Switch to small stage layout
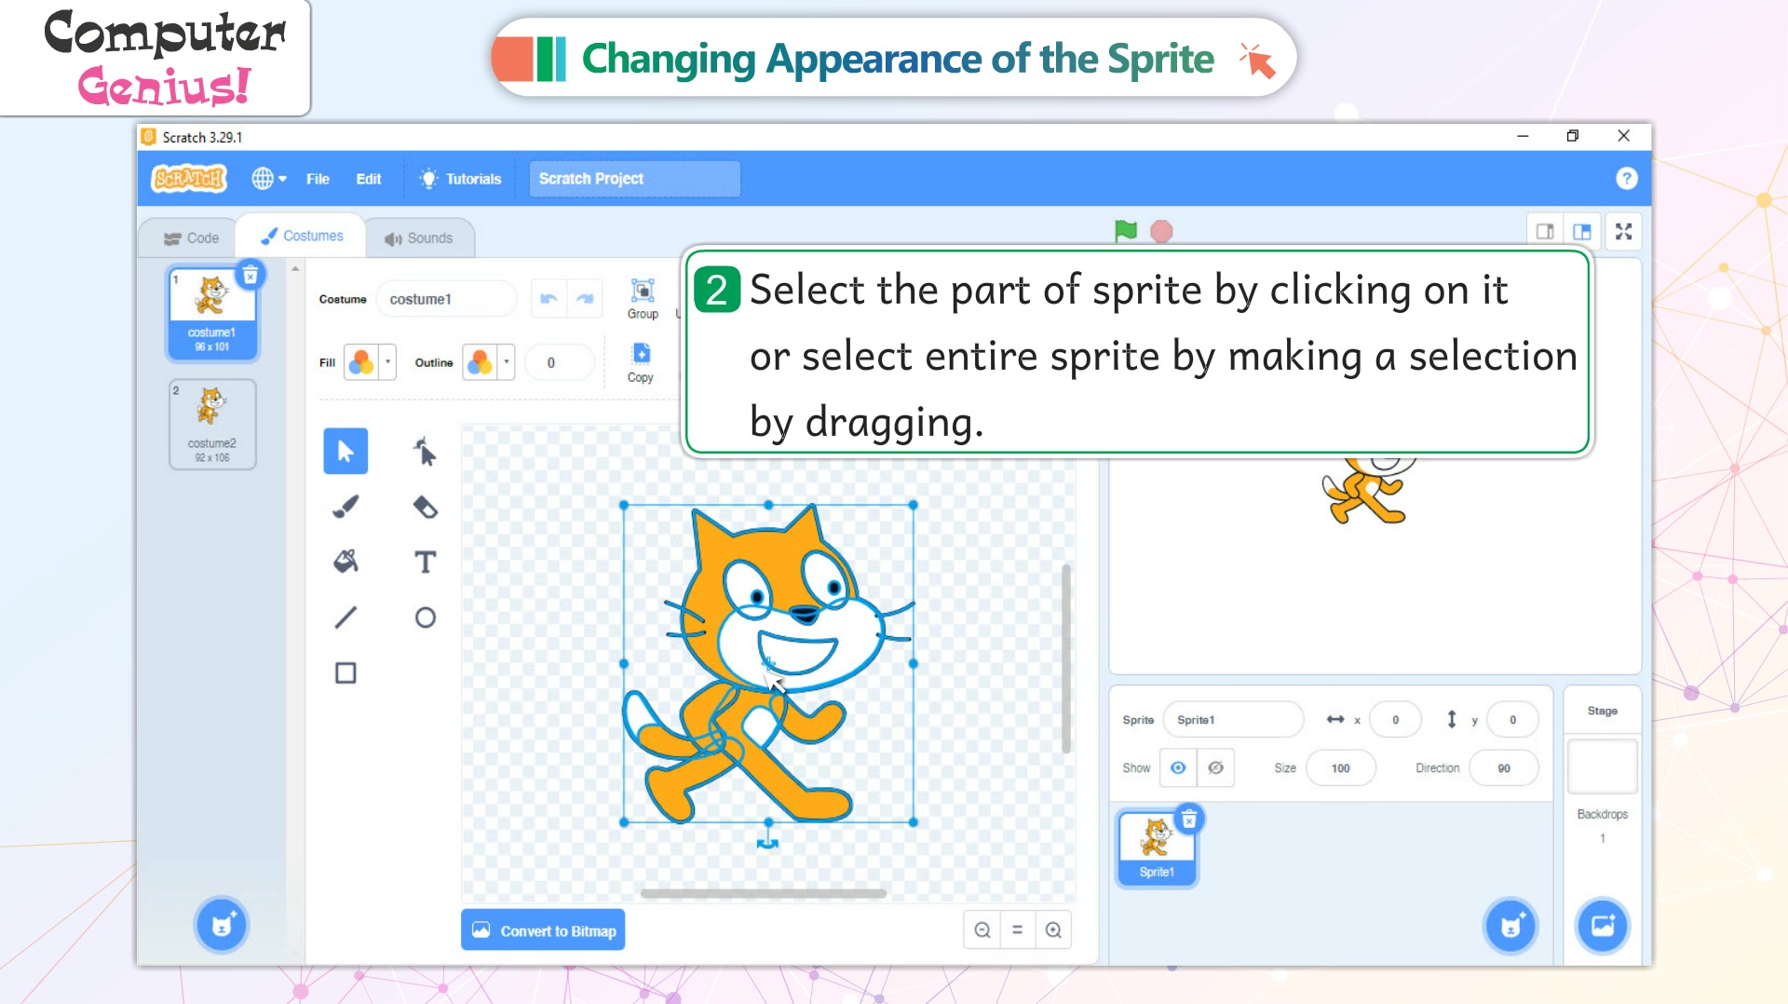The height and width of the screenshot is (1004, 1788). (1545, 232)
